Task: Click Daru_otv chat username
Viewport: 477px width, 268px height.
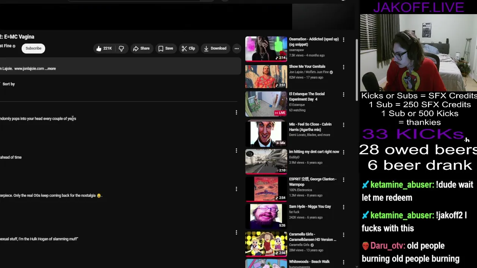Action: (x=387, y=246)
